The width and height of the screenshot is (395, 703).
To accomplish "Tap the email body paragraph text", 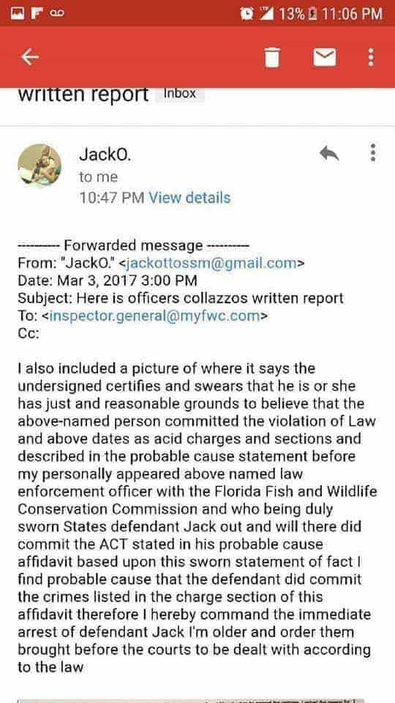I will (197, 518).
